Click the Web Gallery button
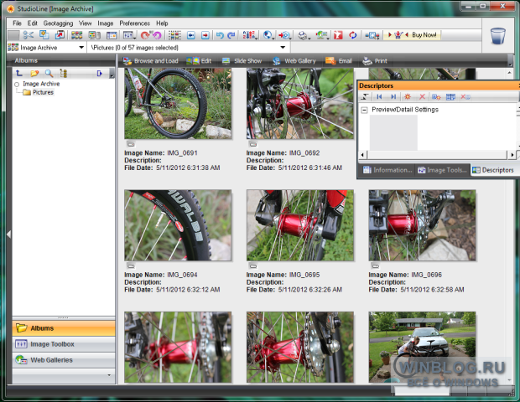 click(294, 61)
